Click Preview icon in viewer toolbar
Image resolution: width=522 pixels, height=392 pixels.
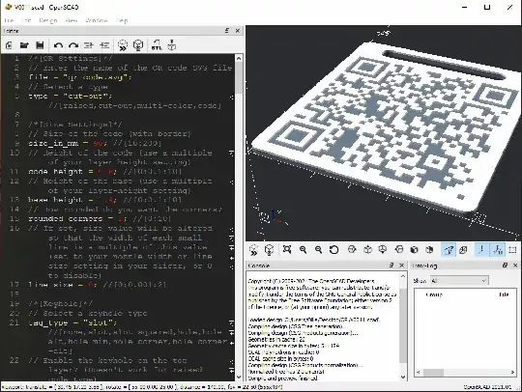(x=253, y=250)
